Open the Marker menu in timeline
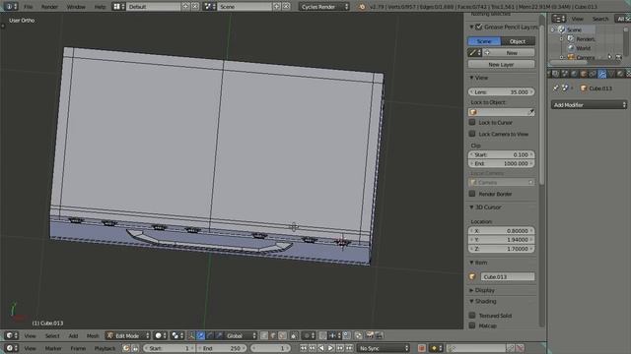 (53, 348)
